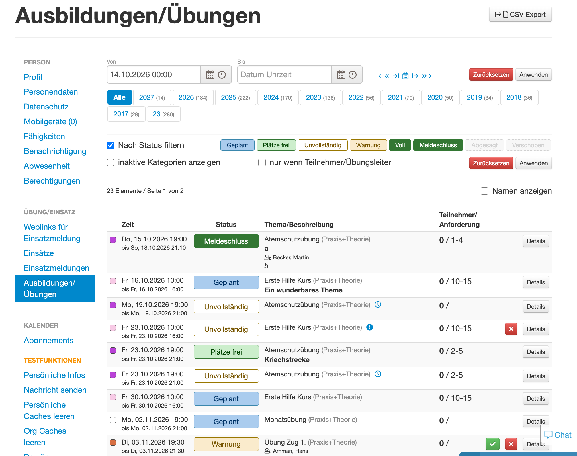
Task: Open Details for Monatsübung row
Action: 536,421
